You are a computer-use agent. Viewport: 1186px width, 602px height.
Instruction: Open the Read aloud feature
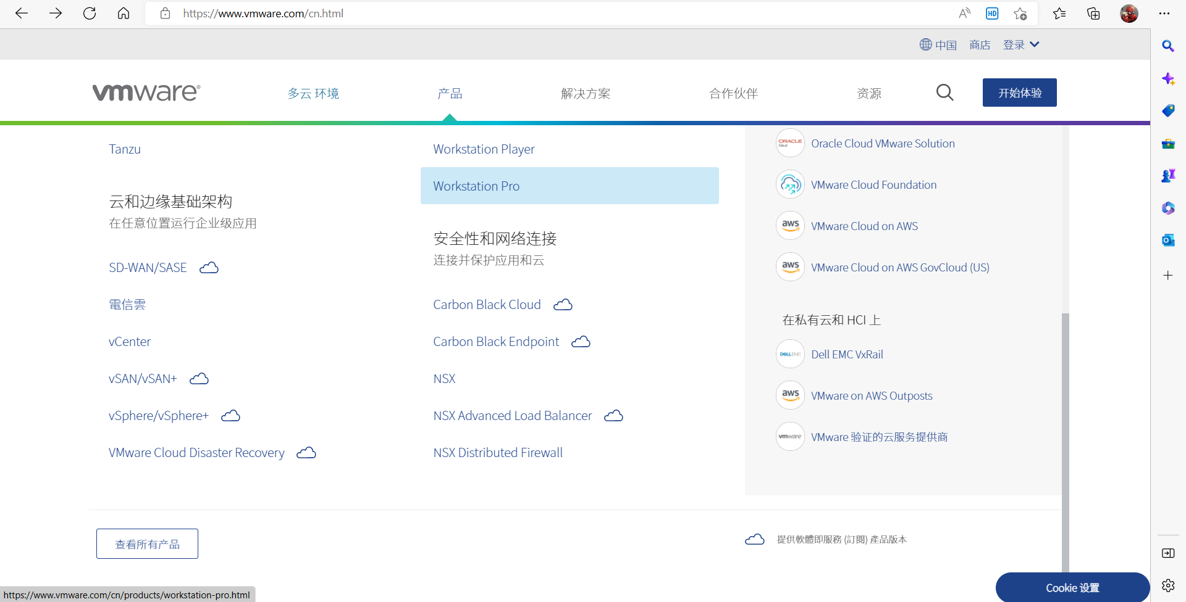pyautogui.click(x=964, y=14)
